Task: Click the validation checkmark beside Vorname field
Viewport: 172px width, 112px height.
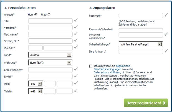Action: [76, 27]
